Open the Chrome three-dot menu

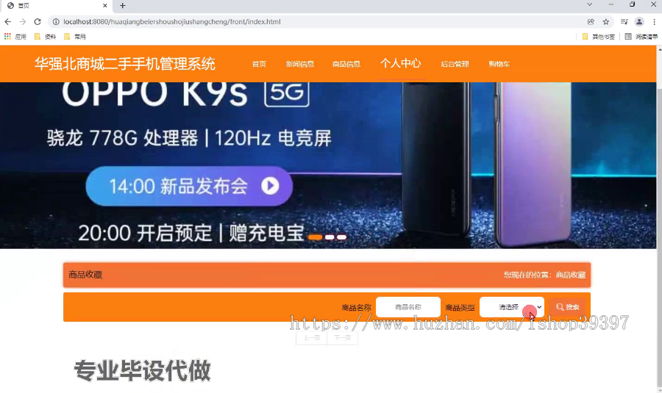[x=654, y=21]
